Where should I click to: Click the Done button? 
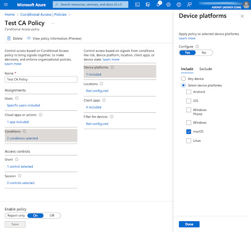(x=189, y=224)
